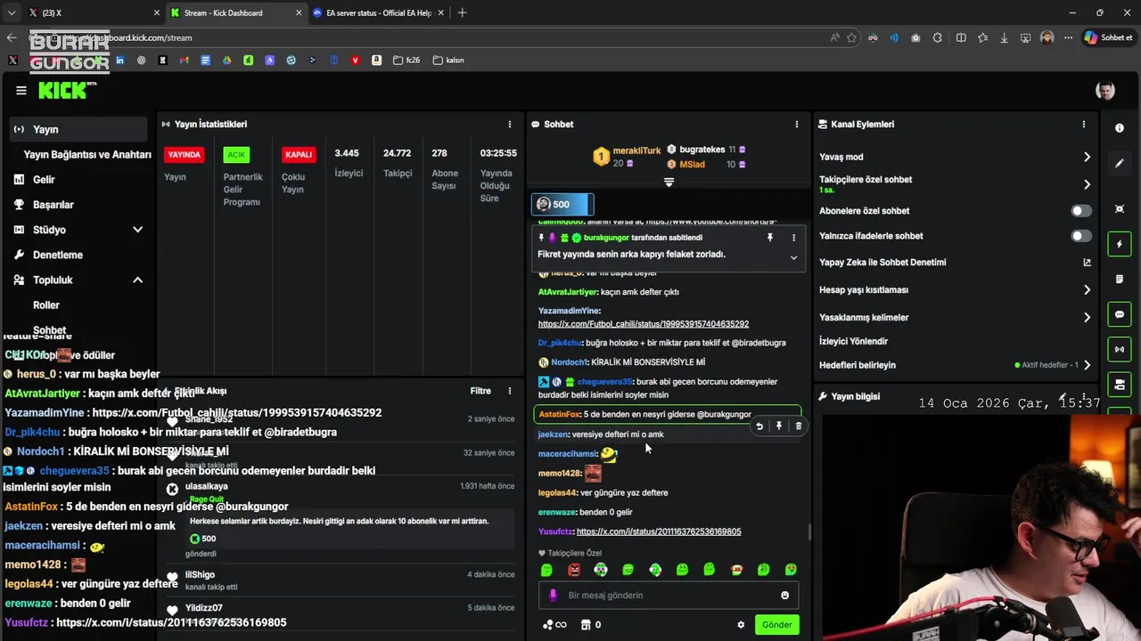Toggle Abonelere özel sohbet switch
The width and height of the screenshot is (1141, 641).
[x=1081, y=211]
